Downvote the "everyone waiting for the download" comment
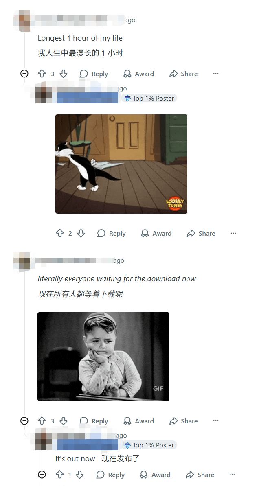 tap(63, 421)
